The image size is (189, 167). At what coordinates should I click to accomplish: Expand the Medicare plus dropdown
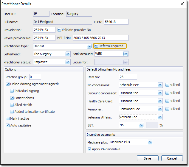point(150,142)
